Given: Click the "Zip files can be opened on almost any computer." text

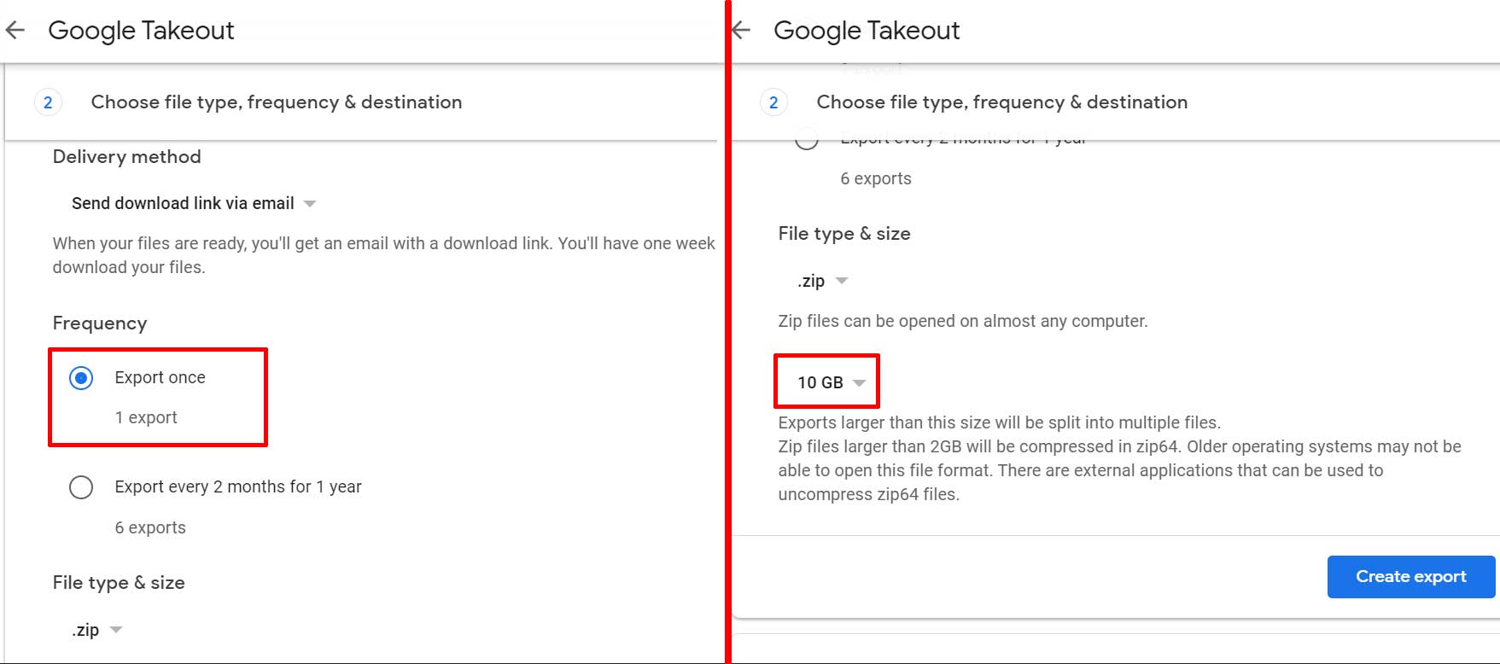Looking at the screenshot, I should [963, 321].
